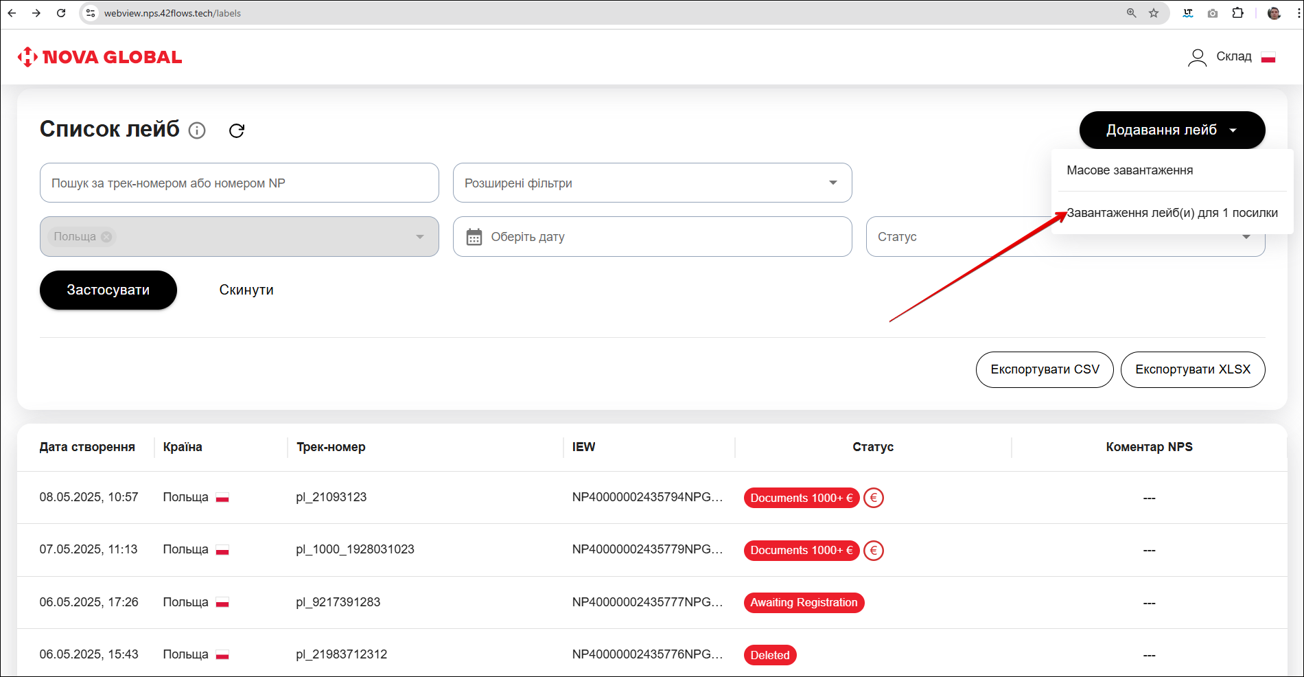Click the Nova Global logo
This screenshot has width=1304, height=677.
[100, 57]
